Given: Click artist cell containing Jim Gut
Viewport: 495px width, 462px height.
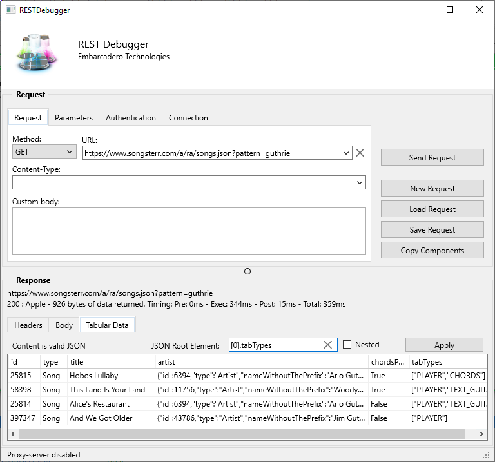Looking at the screenshot, I should pyautogui.click(x=262, y=418).
